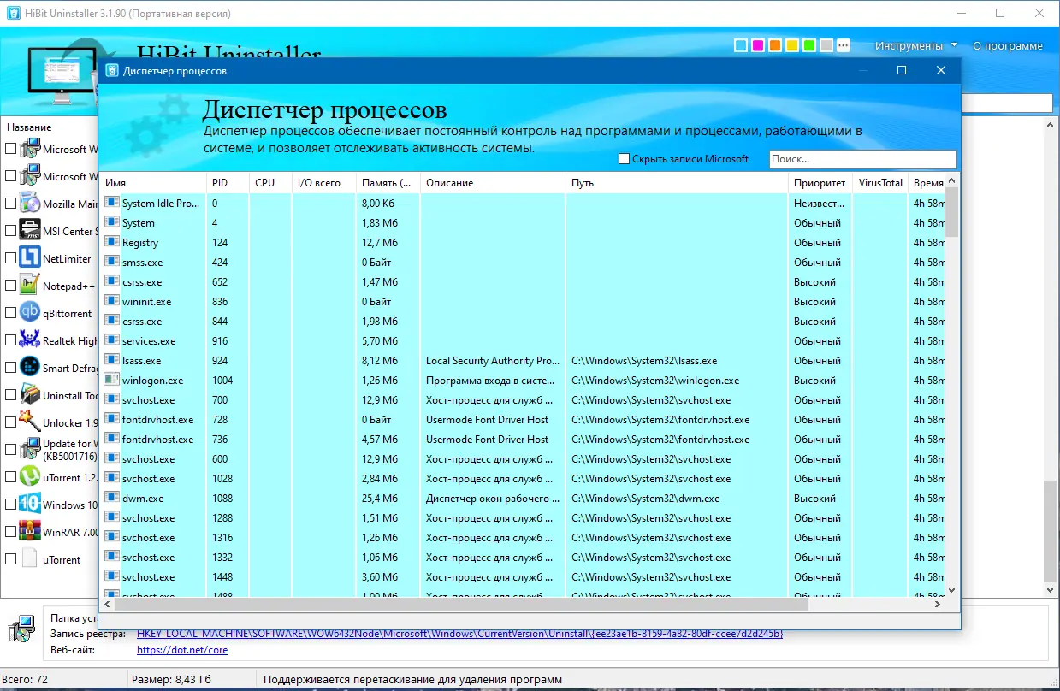
Task: Select the orange theme color swatch
Action: [x=775, y=45]
